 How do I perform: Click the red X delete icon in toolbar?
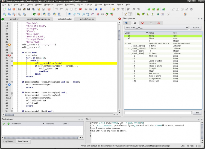coord(80,9)
